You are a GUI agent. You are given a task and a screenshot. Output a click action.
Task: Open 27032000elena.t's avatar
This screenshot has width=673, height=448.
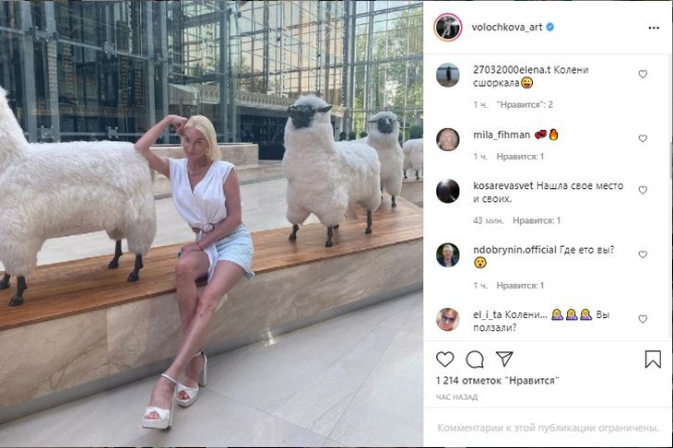tap(448, 75)
